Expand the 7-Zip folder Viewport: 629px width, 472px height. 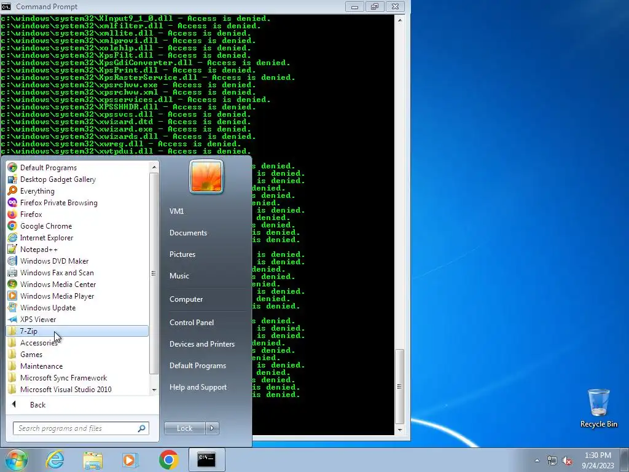(77, 331)
